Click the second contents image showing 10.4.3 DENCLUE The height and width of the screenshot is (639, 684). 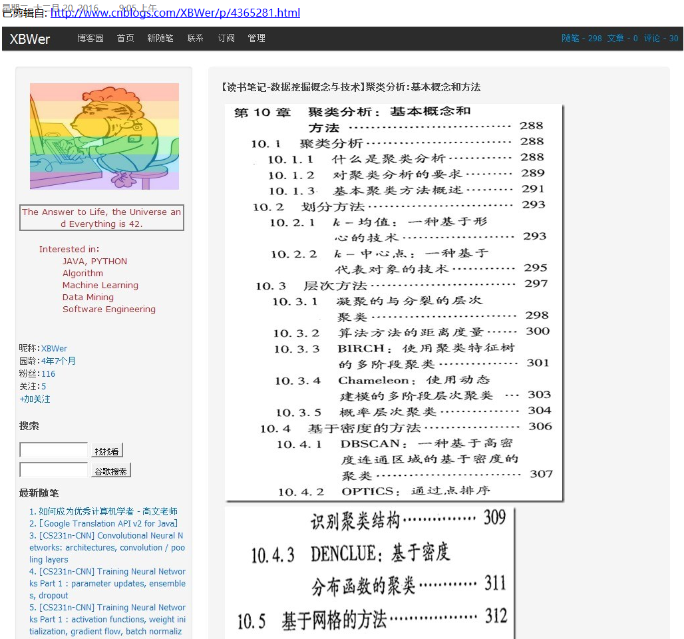pyautogui.click(x=370, y=572)
